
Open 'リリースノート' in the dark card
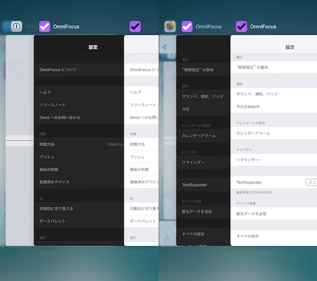coord(79,105)
